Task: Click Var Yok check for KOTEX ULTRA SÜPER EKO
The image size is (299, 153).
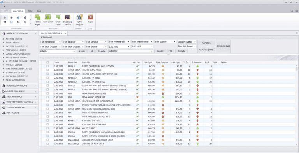Action: pos(137,82)
